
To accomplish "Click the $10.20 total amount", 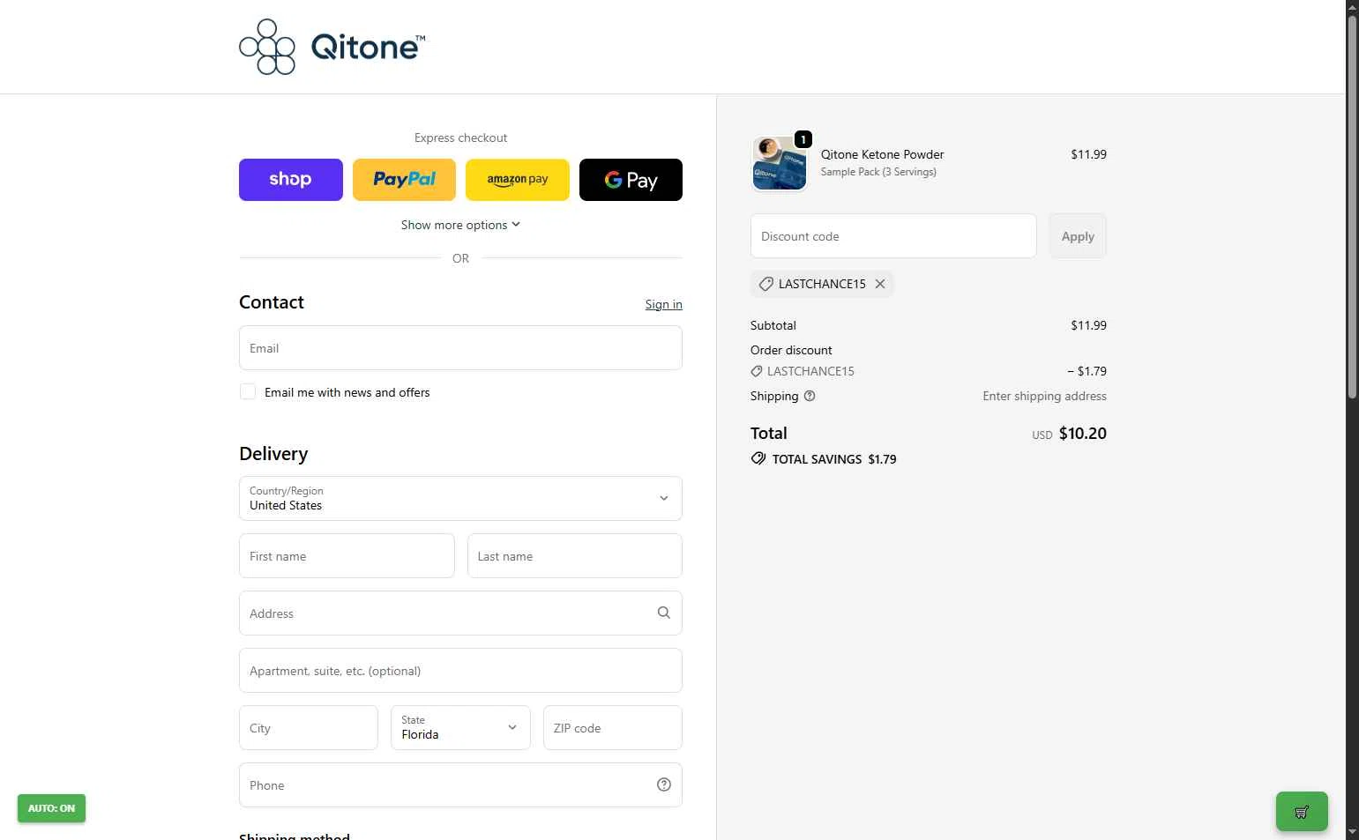I will (1082, 433).
